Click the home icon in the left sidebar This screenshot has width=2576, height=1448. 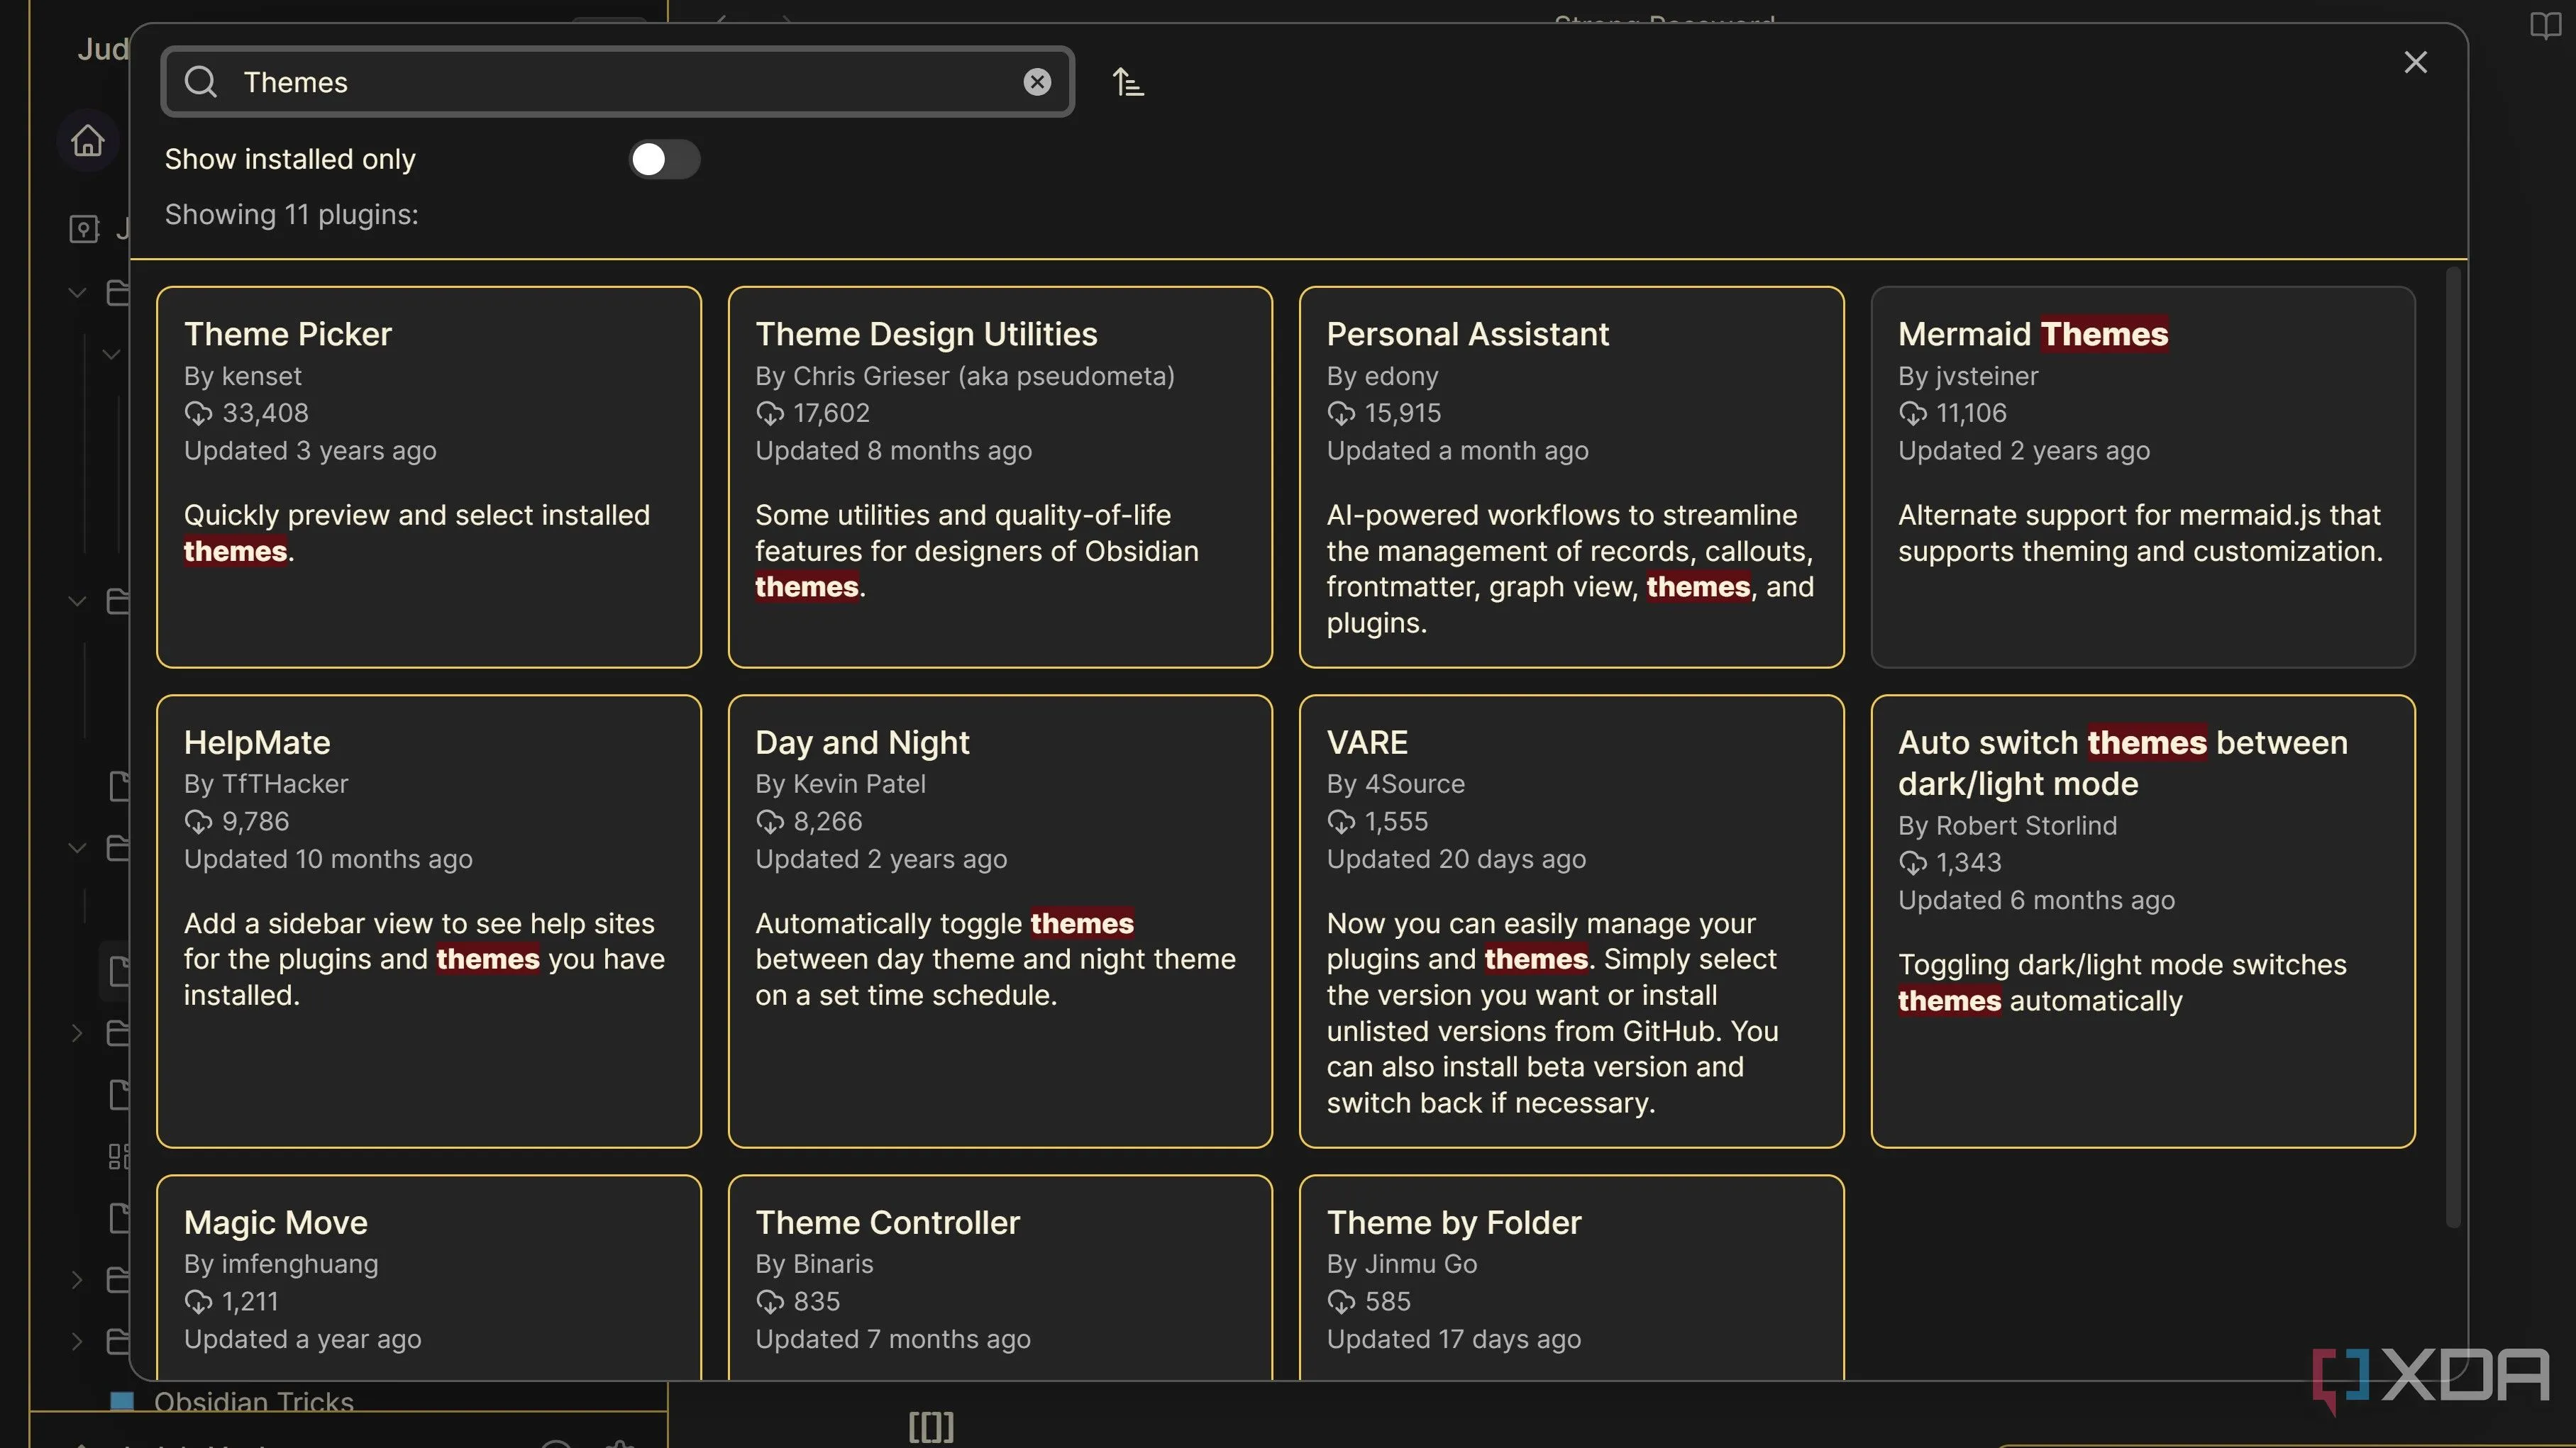(87, 141)
